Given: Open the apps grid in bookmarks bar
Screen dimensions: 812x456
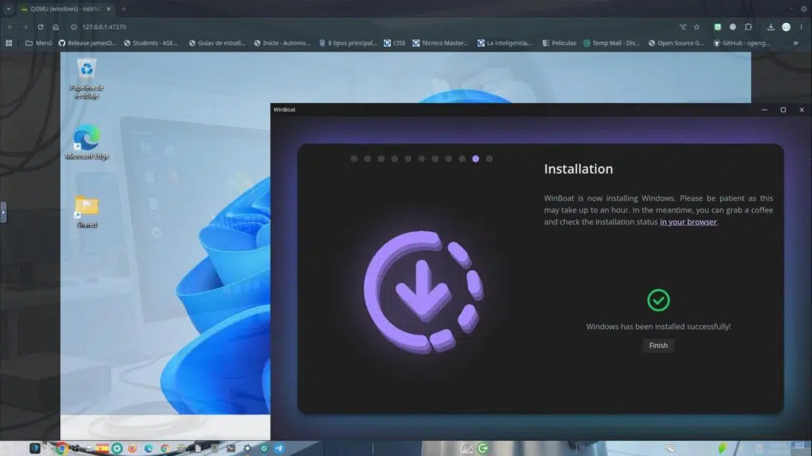Looking at the screenshot, I should click(9, 43).
